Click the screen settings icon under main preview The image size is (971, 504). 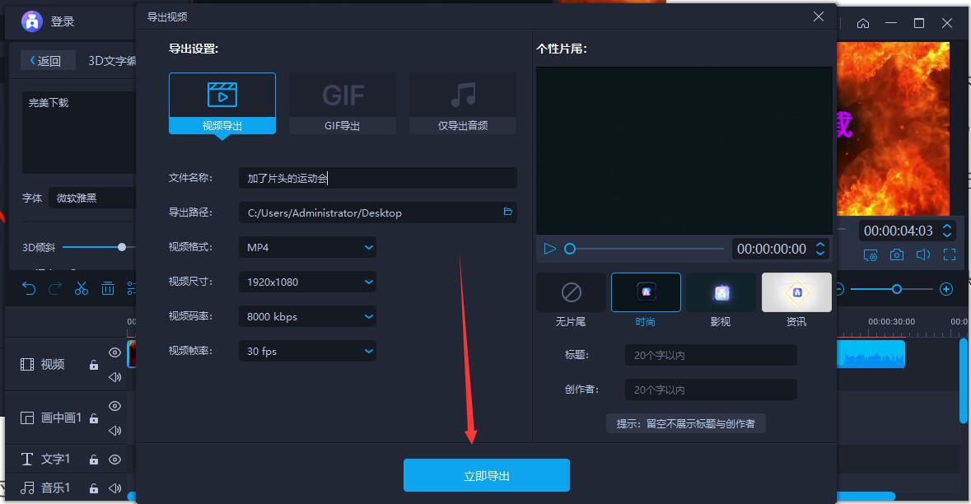870,254
